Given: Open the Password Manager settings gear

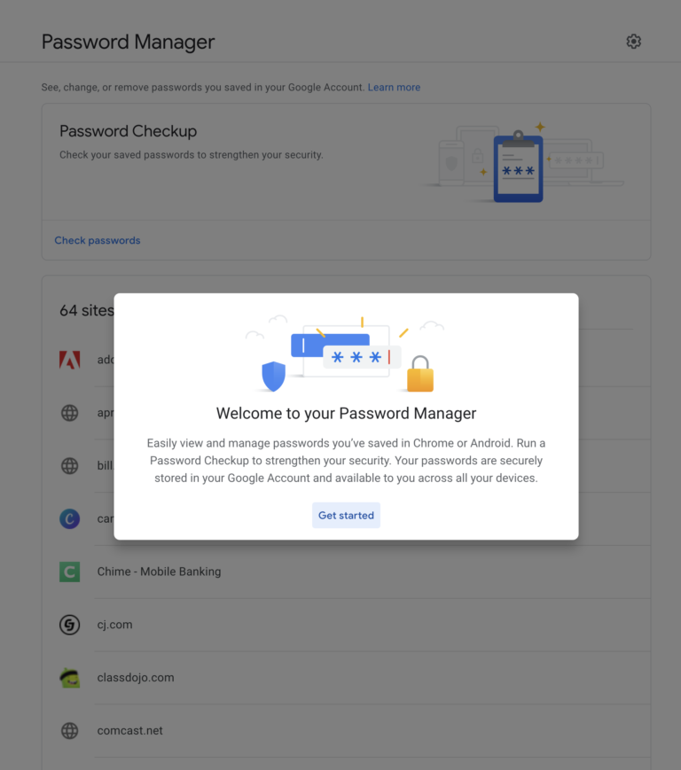Looking at the screenshot, I should 633,41.
